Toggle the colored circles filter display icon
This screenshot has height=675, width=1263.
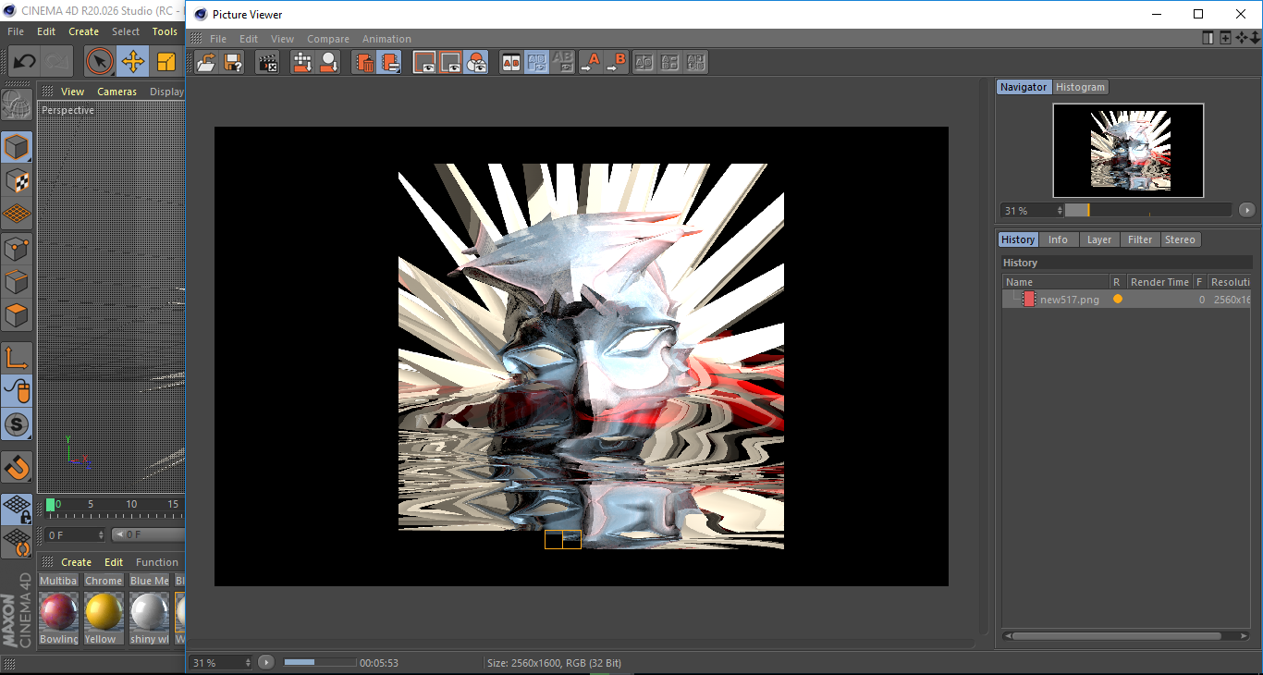tap(476, 63)
